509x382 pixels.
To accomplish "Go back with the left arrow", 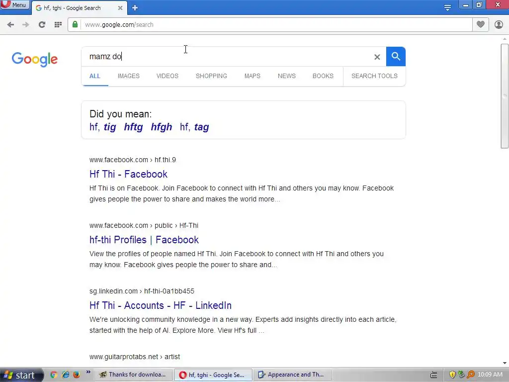I will 10,25.
